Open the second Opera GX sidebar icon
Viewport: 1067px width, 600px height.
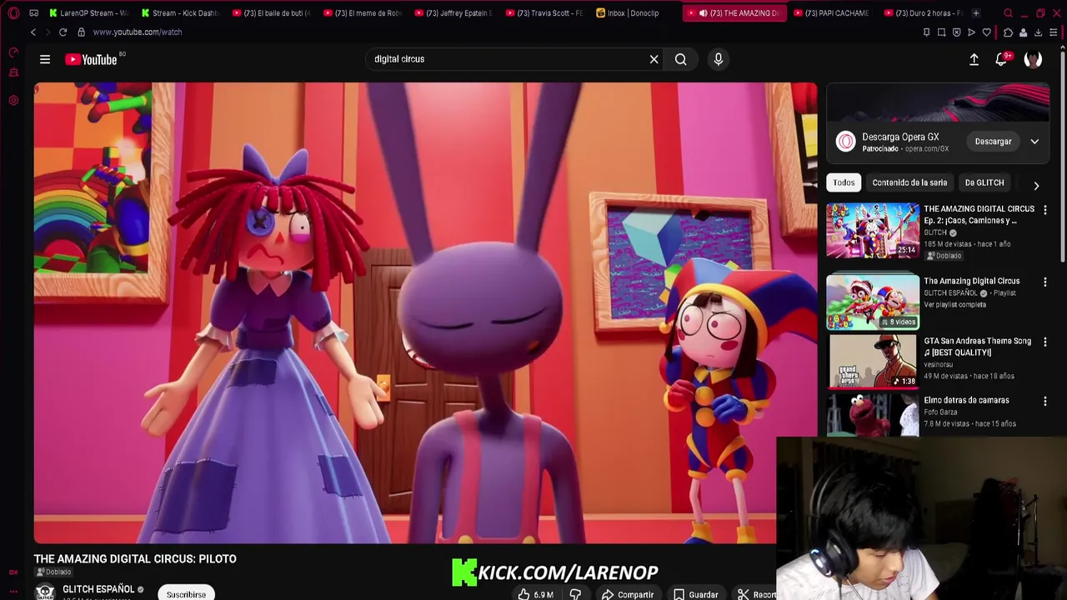(13, 73)
